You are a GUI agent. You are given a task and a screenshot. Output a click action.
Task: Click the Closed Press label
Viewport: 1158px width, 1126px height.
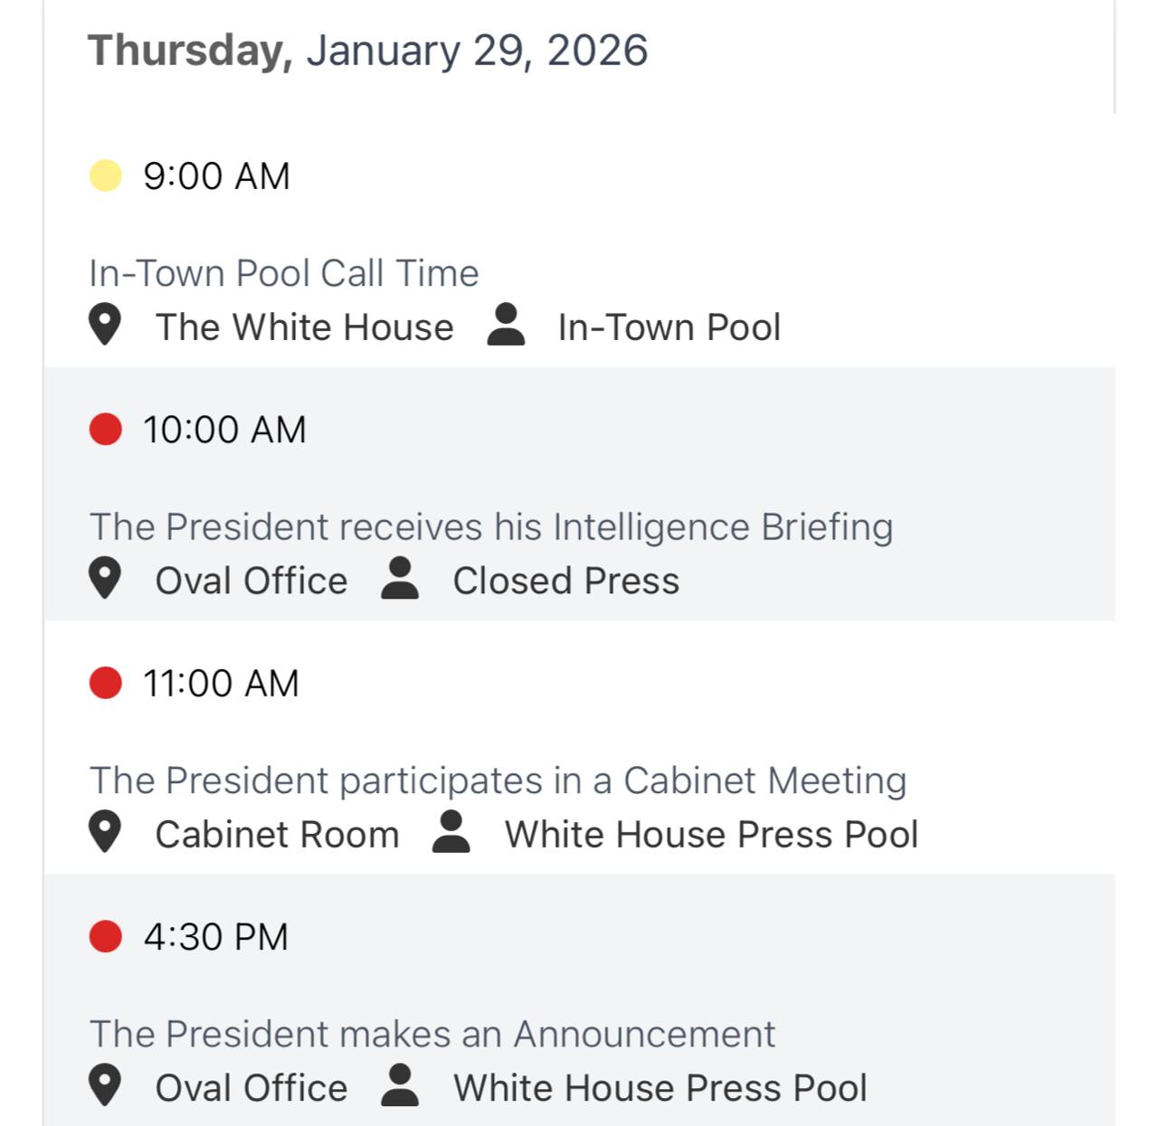pos(565,581)
